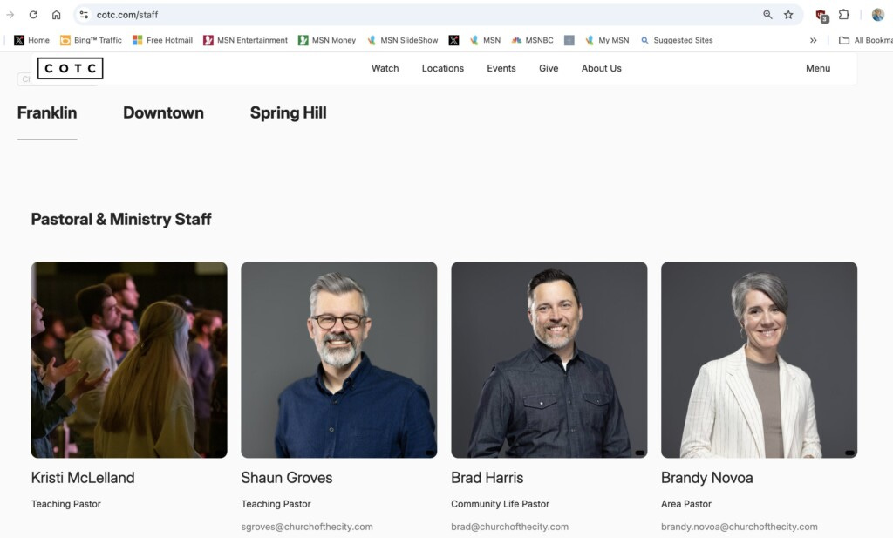Click the name Kristi McLelland

[83, 478]
